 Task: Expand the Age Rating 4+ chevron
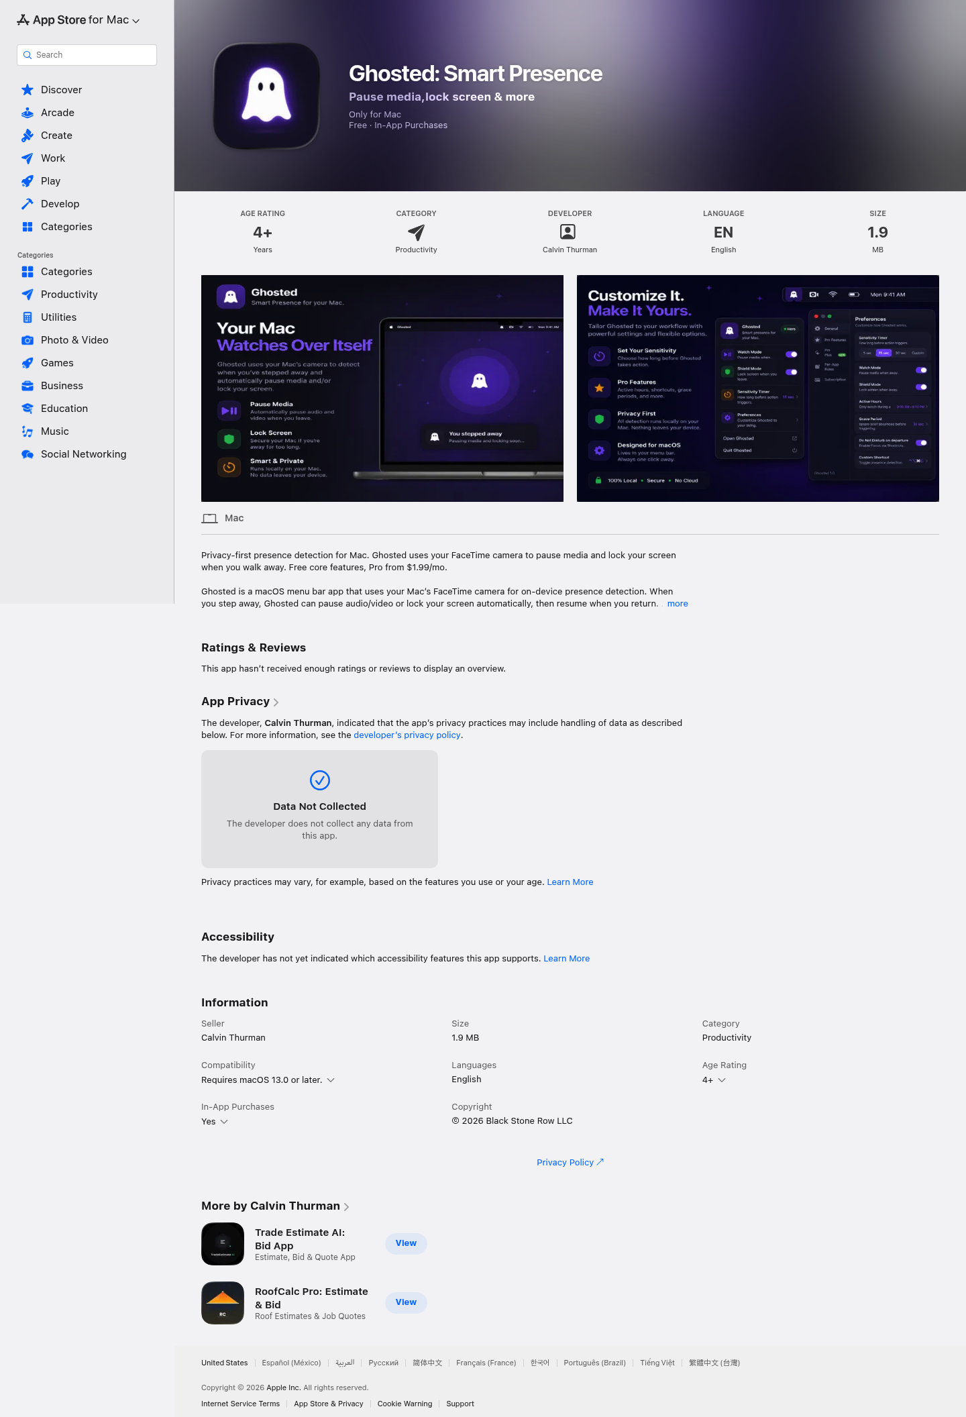(722, 1080)
